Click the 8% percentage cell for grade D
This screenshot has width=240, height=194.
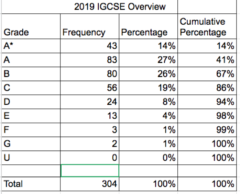pos(148,102)
